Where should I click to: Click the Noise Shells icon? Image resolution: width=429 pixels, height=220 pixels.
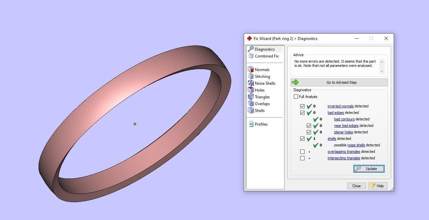coord(251,83)
